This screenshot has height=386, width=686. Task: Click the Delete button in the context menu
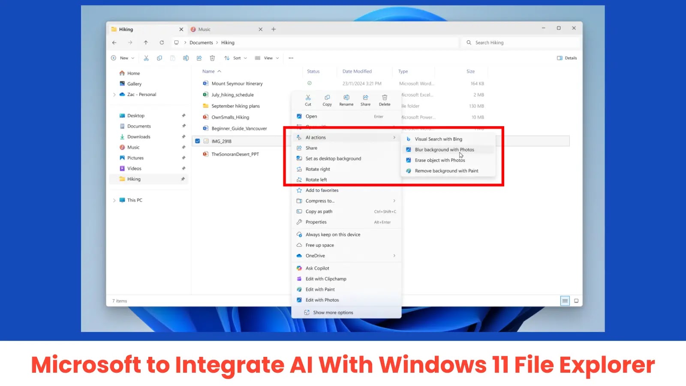[385, 100]
